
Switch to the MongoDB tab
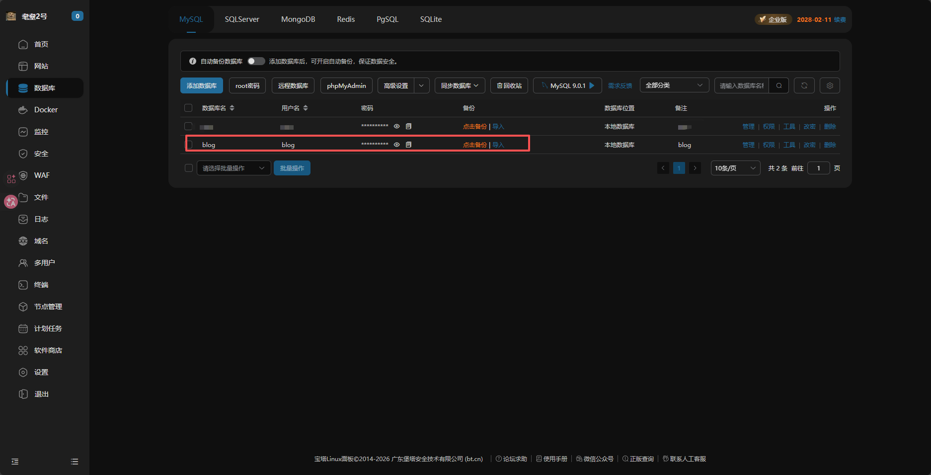[x=298, y=19]
